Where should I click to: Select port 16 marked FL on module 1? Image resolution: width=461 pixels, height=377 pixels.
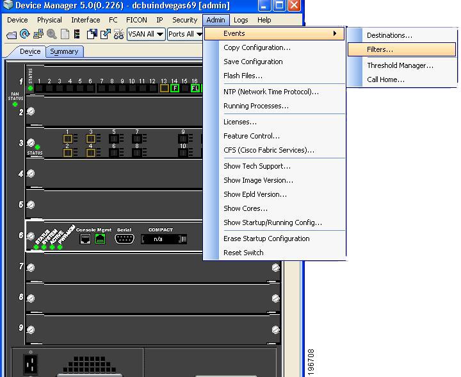pos(195,88)
